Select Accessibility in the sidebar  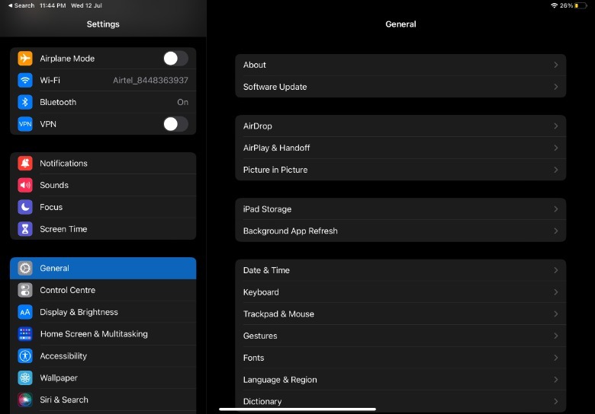tap(103, 356)
